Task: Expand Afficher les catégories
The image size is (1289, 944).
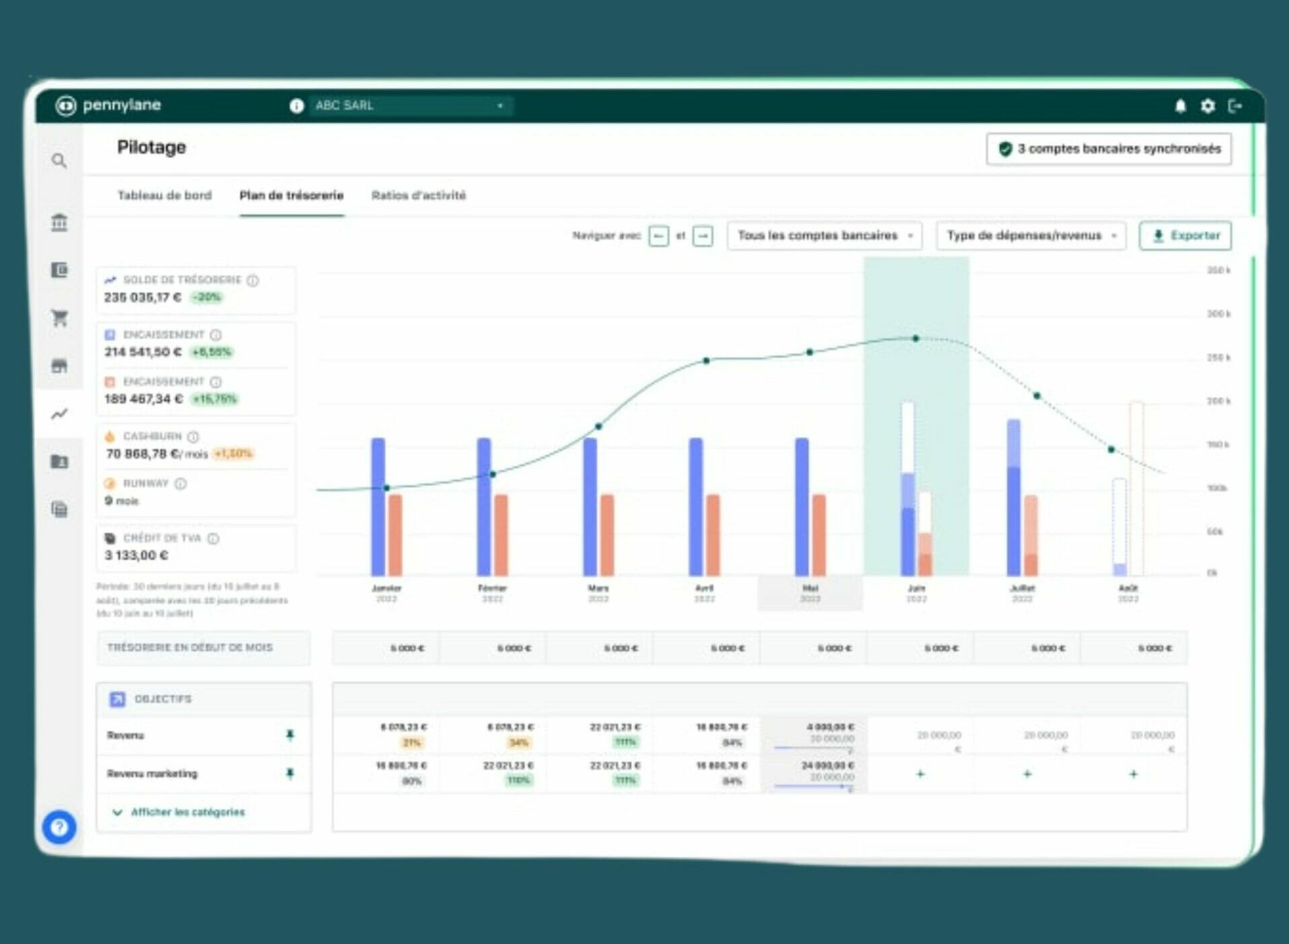Action: point(180,812)
